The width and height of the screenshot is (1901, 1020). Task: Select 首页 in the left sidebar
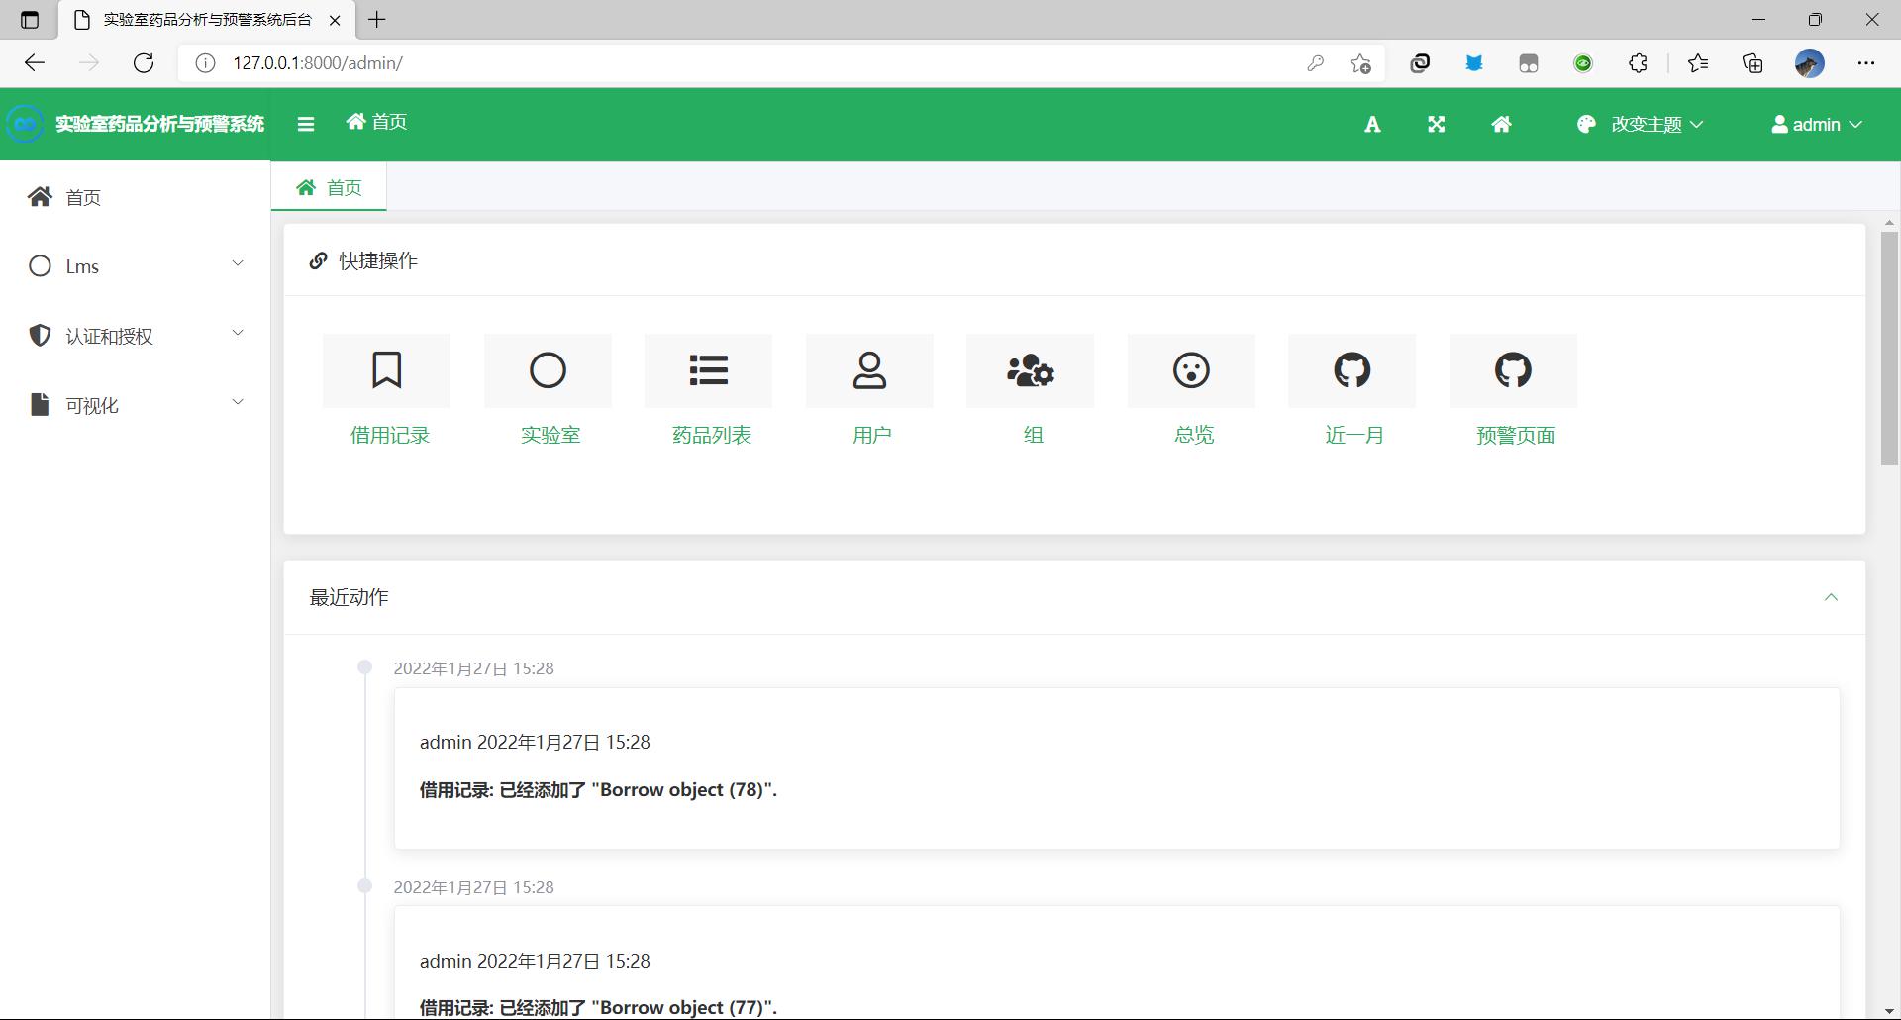point(136,197)
